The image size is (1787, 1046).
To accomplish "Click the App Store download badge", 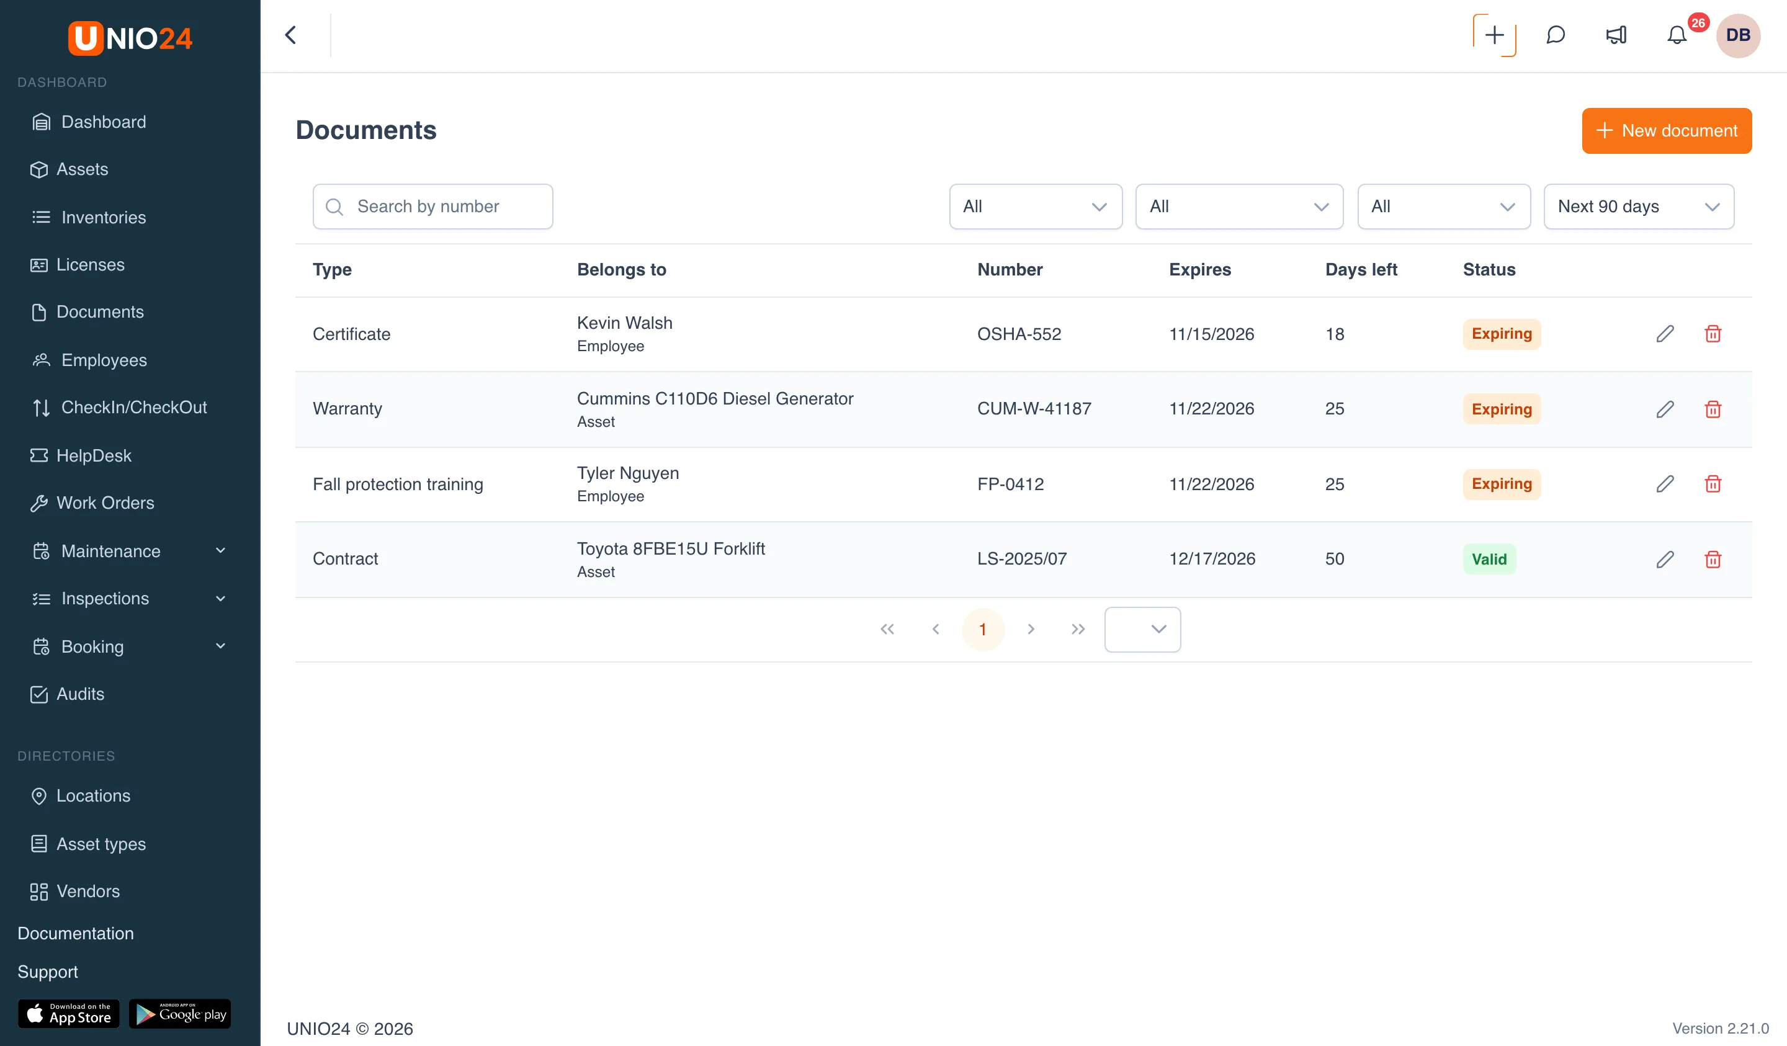I will [x=69, y=1013].
